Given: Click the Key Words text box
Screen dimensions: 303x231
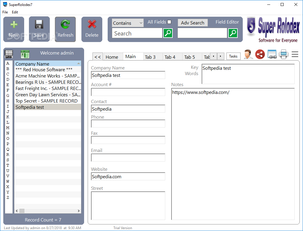Looking at the screenshot, I should [x=248, y=74].
